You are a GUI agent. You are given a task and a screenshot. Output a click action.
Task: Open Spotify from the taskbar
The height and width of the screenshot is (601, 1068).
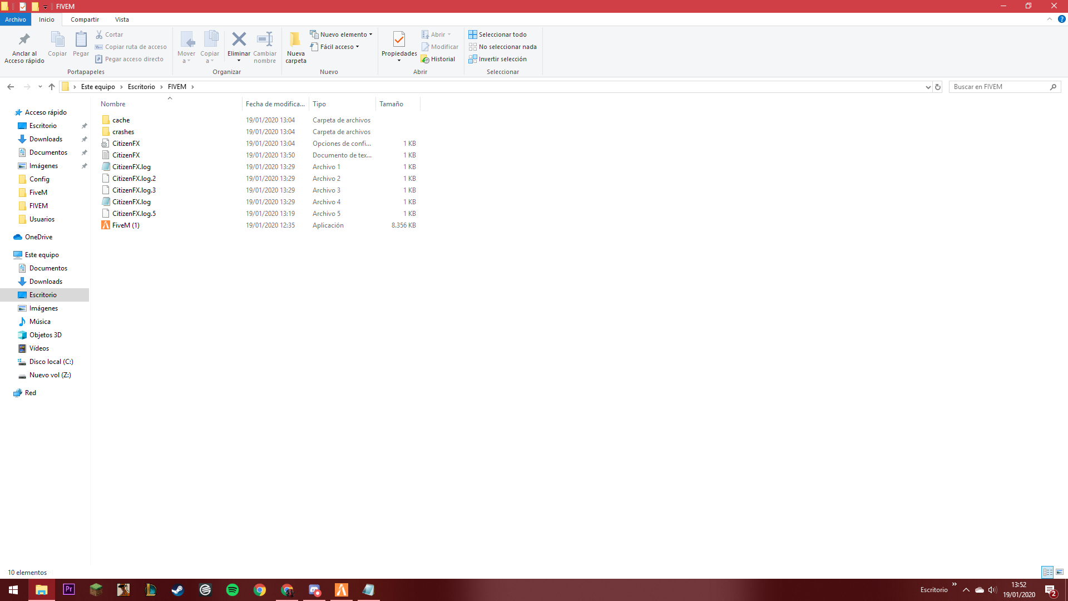tap(233, 590)
